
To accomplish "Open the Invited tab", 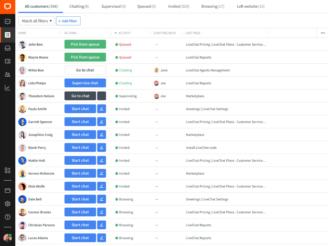I will click(x=179, y=6).
